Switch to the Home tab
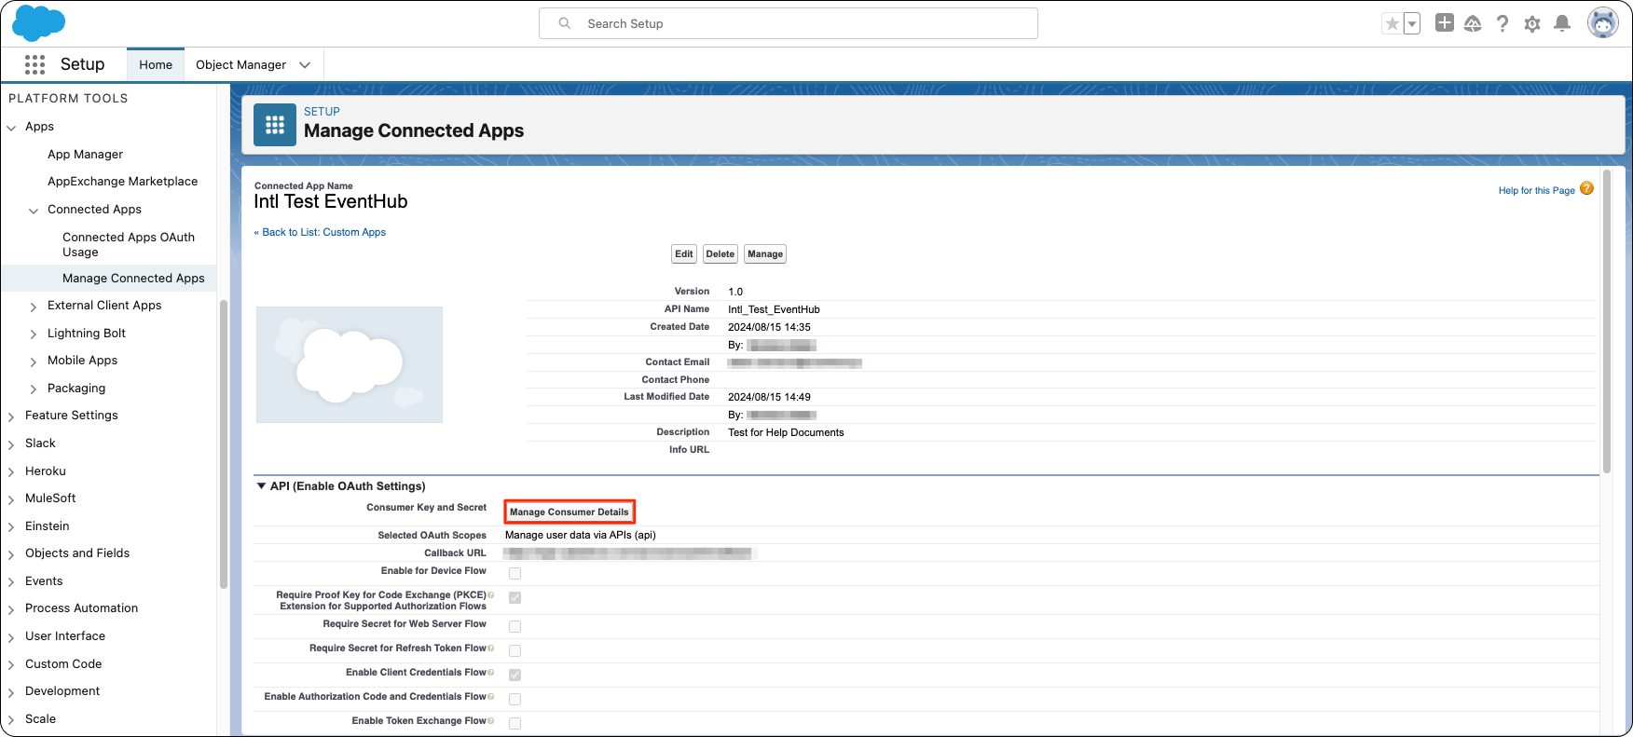The height and width of the screenshot is (737, 1633). click(156, 64)
